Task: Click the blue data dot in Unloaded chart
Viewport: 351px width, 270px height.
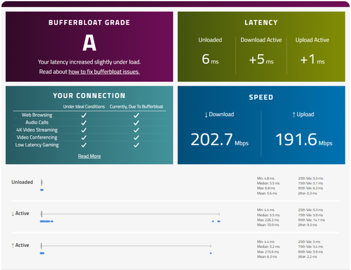Action: pyautogui.click(x=42, y=190)
